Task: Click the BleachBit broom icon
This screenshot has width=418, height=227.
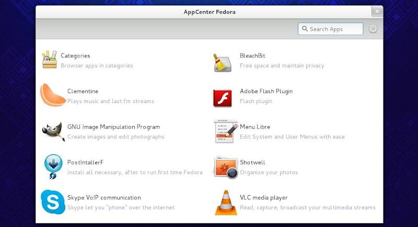Action: tap(223, 62)
